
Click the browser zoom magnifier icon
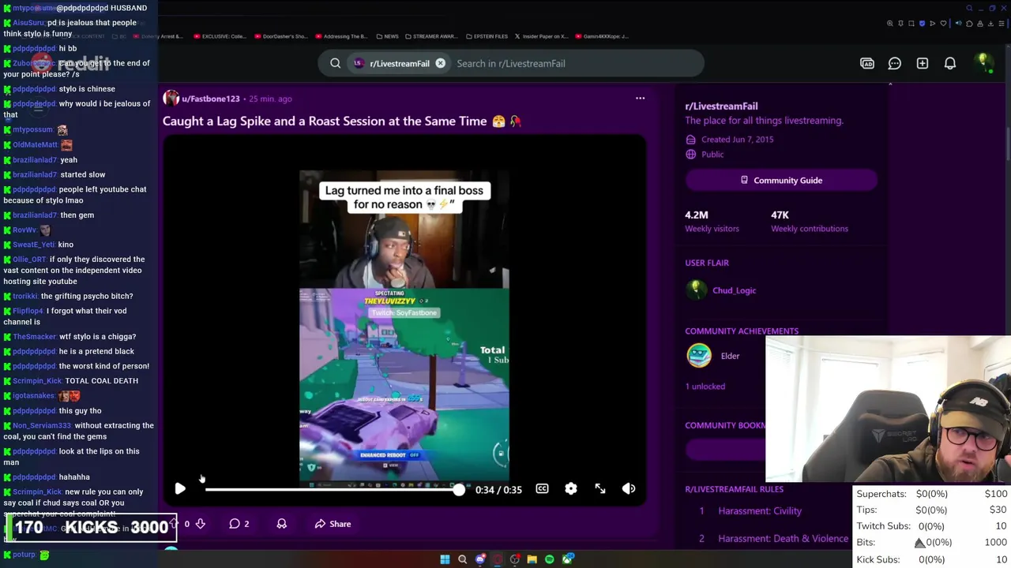[x=890, y=24]
